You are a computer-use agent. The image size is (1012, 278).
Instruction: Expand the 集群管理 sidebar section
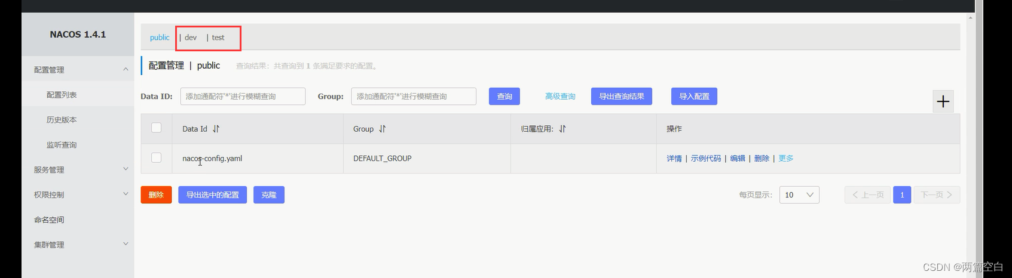78,245
